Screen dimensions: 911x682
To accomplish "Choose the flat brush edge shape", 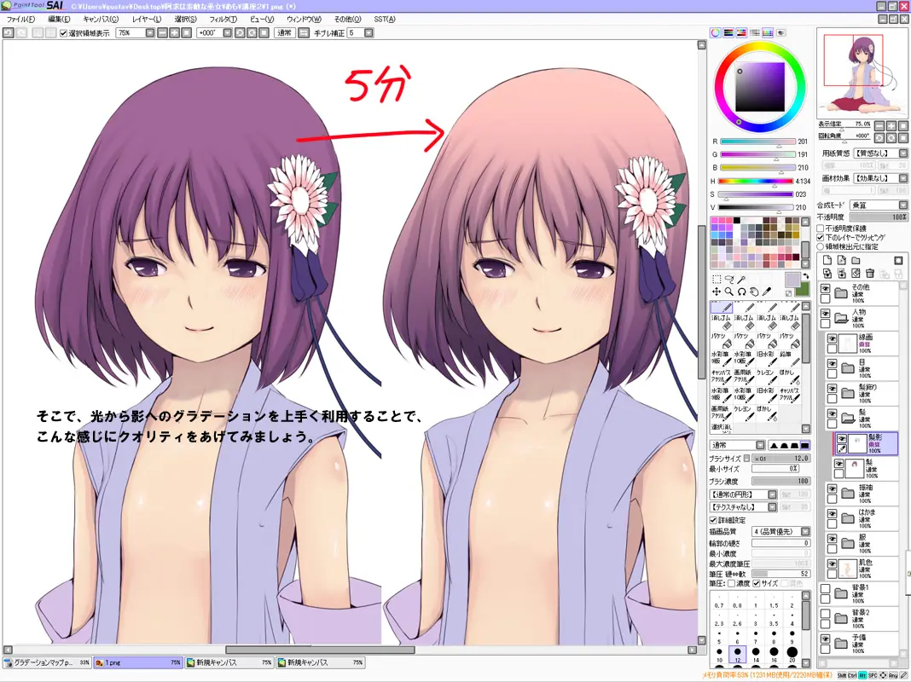I will 804,445.
